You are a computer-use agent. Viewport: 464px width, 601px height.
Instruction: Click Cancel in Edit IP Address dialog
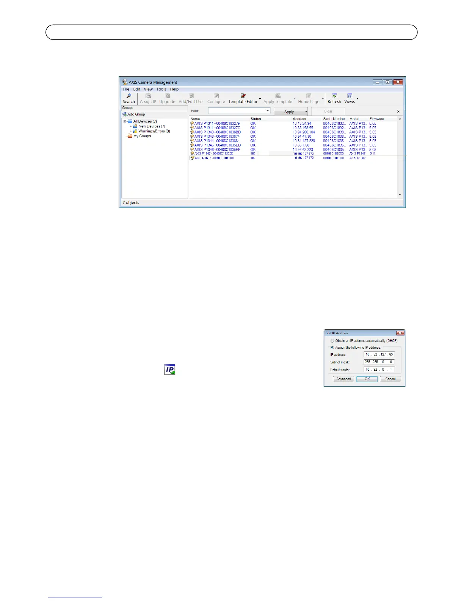(390, 379)
